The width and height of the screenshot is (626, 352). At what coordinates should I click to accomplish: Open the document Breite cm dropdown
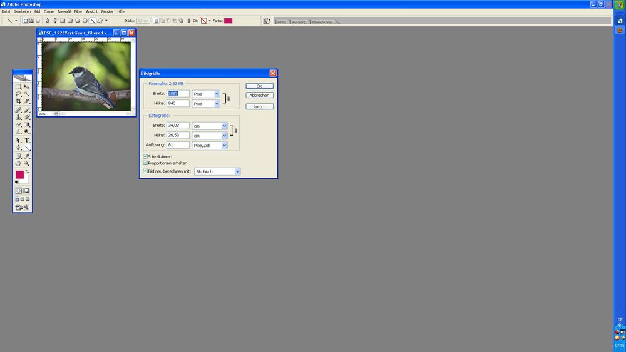224,126
